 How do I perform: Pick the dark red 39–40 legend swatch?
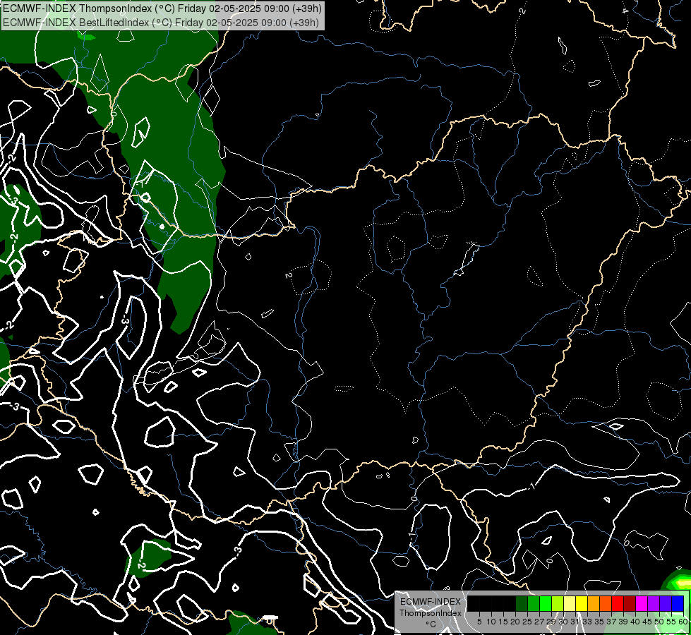click(x=630, y=604)
